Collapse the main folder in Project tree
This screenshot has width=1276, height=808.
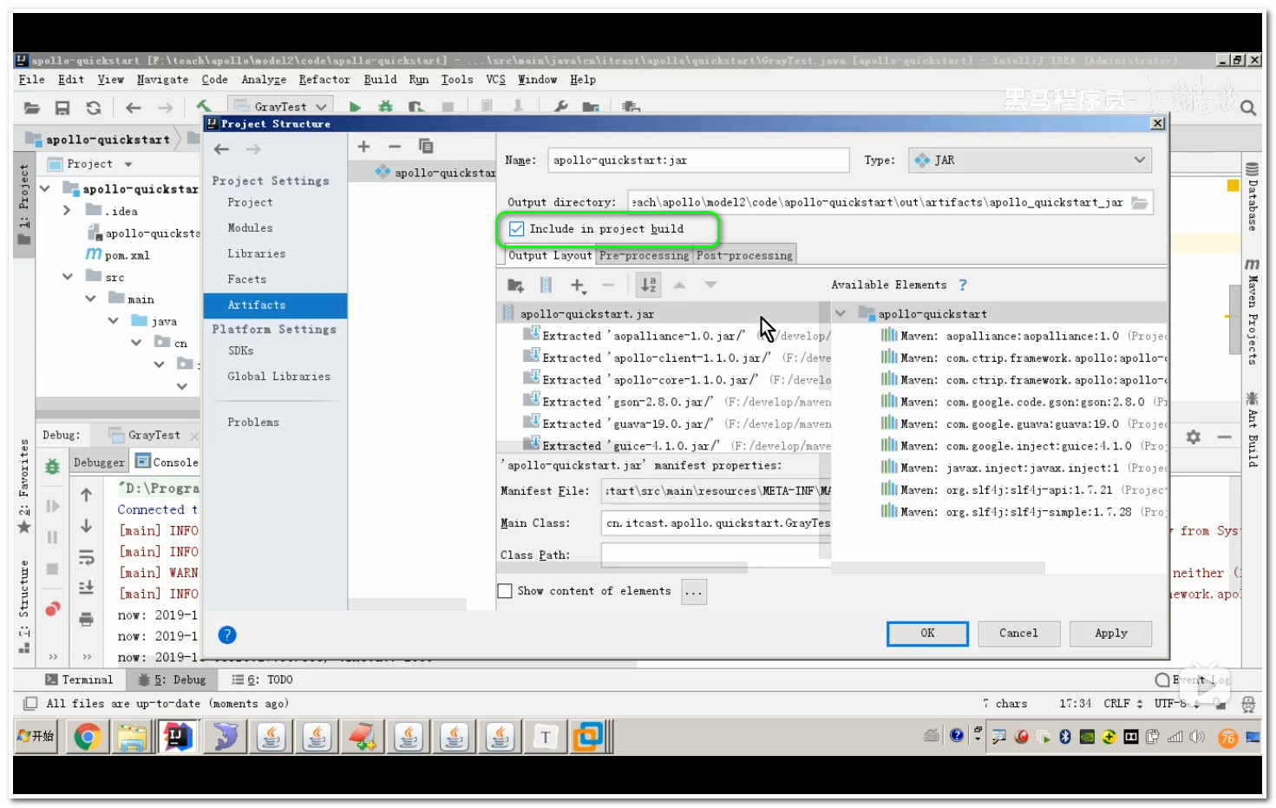coord(90,299)
